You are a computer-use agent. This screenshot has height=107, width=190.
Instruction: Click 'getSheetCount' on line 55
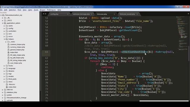point(129,30)
